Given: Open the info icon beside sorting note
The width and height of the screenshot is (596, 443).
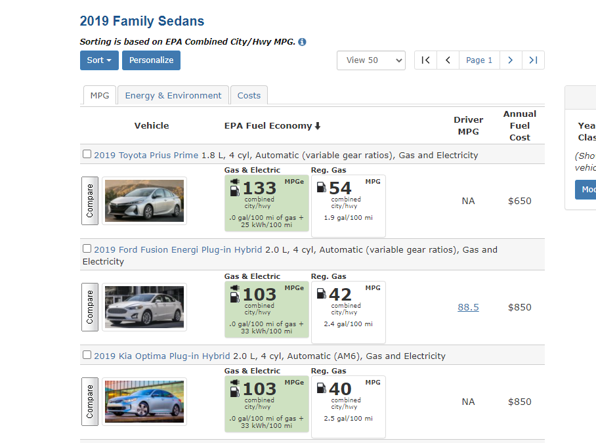Looking at the screenshot, I should (302, 42).
